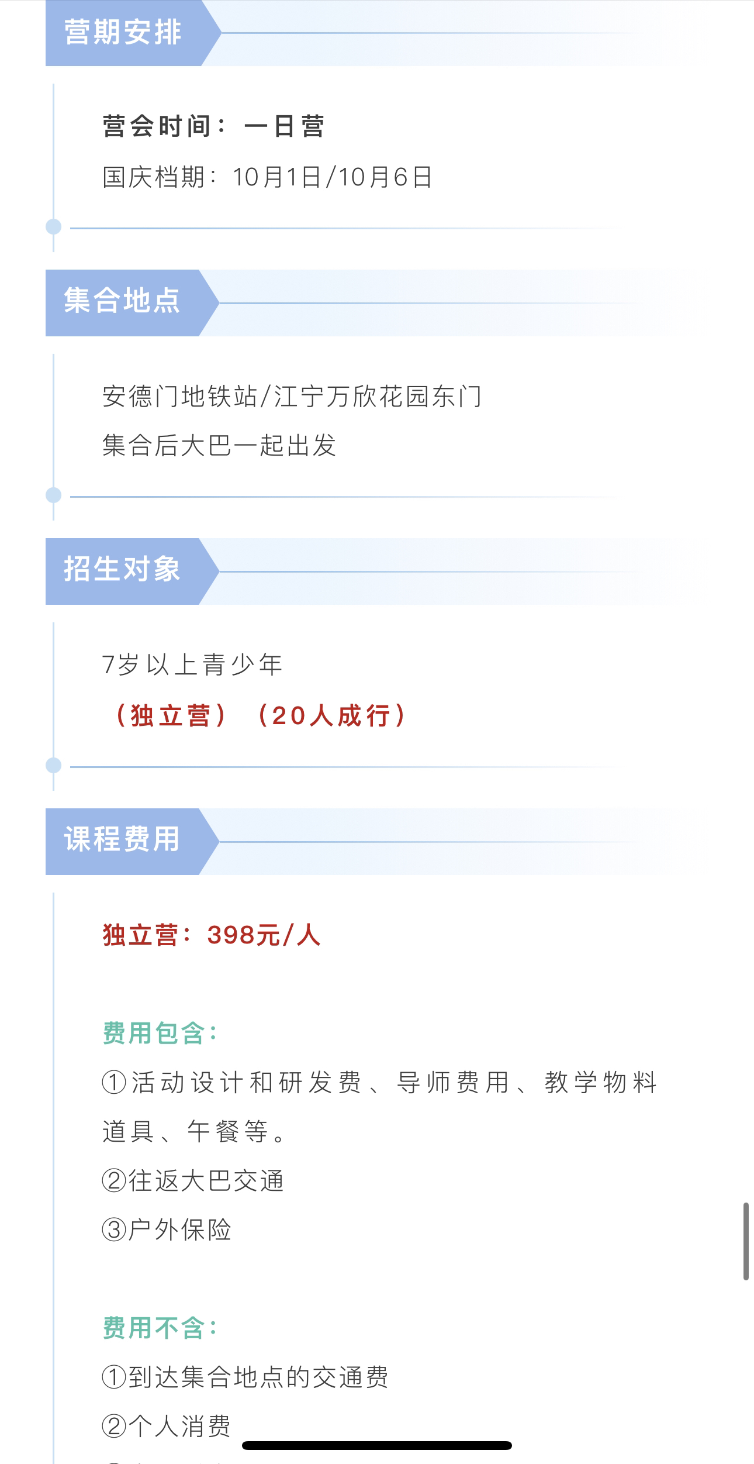754x1464 pixels.
Task: Click the timeline dot below 国庆档期
Action: pyautogui.click(x=54, y=227)
